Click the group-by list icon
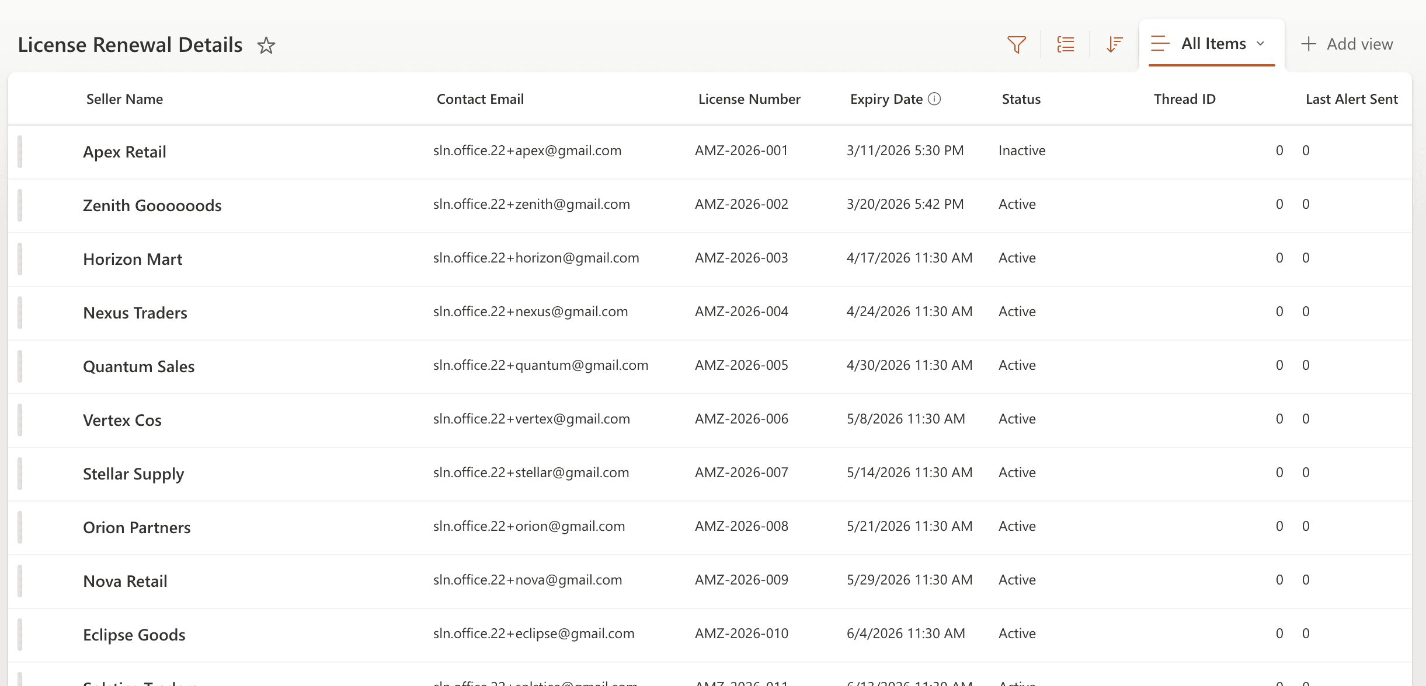Image resolution: width=1426 pixels, height=686 pixels. pyautogui.click(x=1066, y=44)
